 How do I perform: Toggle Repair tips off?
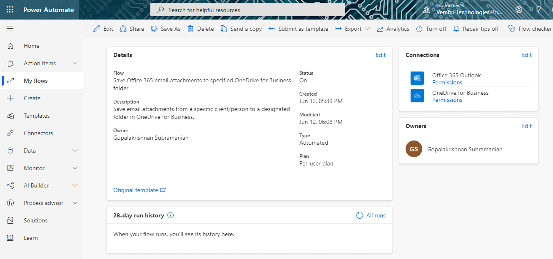click(x=476, y=29)
